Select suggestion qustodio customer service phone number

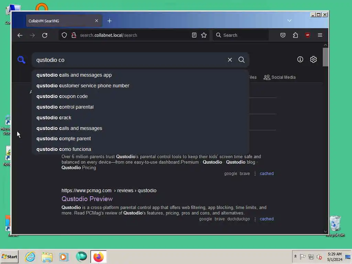click(x=141, y=86)
